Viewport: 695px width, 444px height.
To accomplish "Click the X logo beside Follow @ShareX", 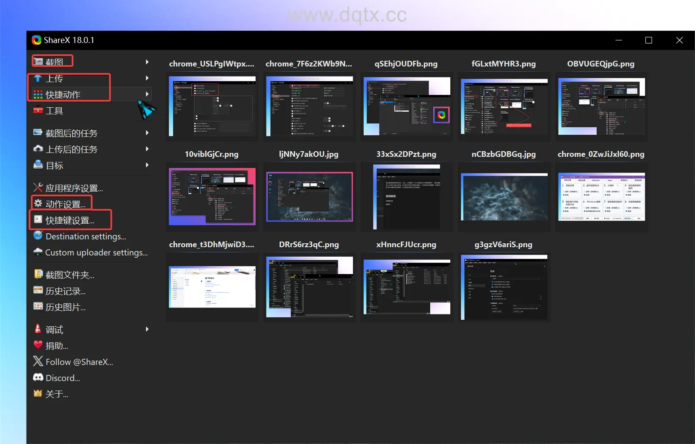I will coord(38,361).
